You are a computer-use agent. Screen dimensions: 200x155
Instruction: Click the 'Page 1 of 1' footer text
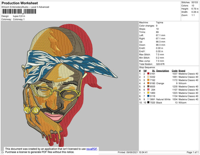192,152
